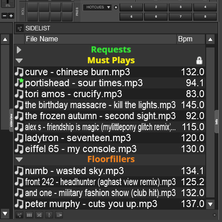Select the birthday massacre - kill the lights.mp3

click(x=109, y=105)
